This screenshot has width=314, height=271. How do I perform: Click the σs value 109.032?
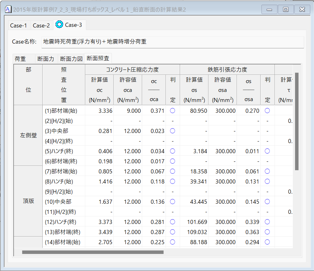click(x=197, y=232)
